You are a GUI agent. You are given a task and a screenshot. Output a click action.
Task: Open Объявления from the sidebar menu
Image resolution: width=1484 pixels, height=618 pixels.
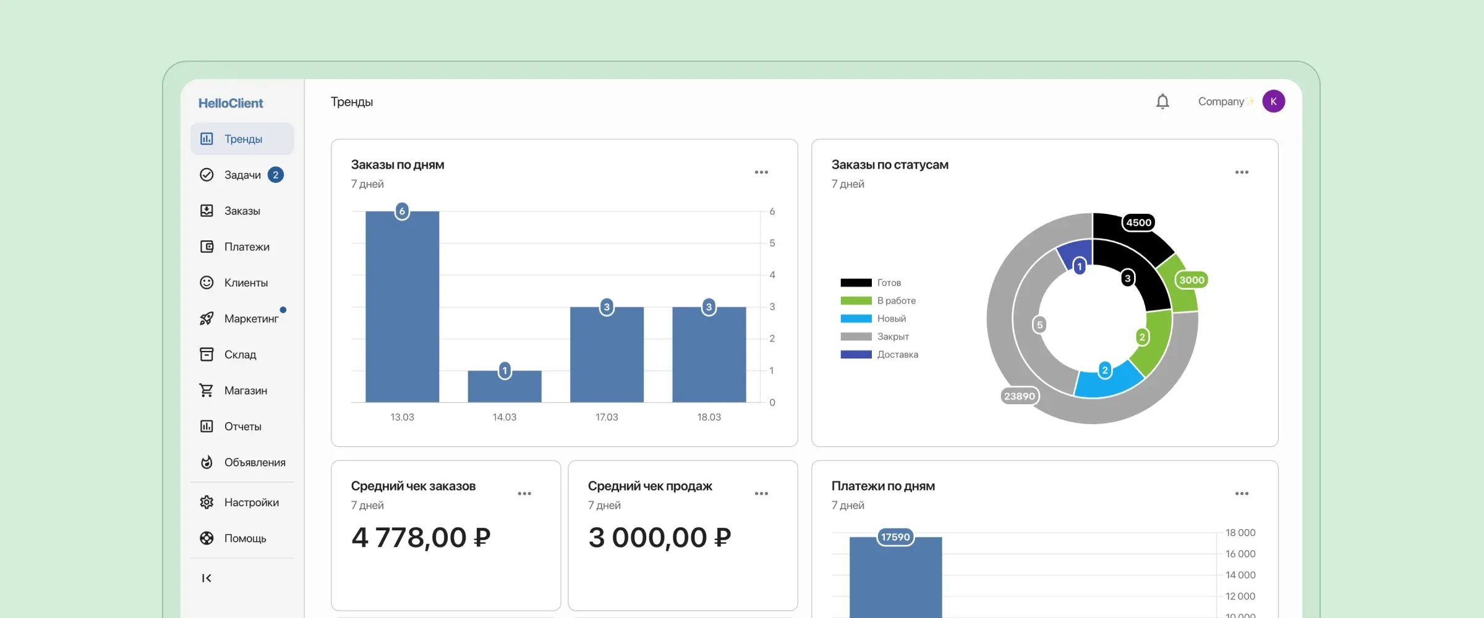coord(207,462)
